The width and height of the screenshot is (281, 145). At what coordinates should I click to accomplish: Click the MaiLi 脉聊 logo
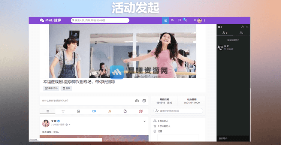pyautogui.click(x=50, y=20)
